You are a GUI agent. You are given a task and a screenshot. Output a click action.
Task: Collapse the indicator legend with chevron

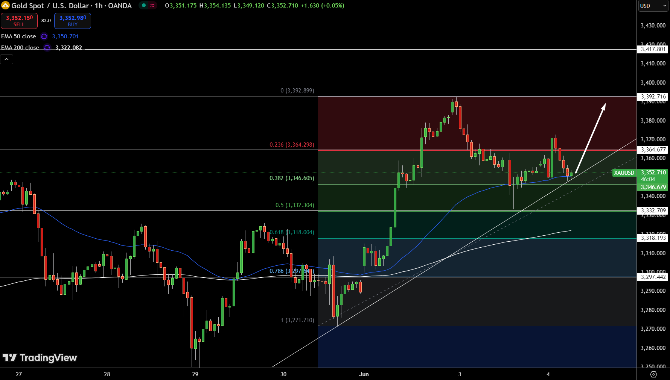tap(7, 59)
